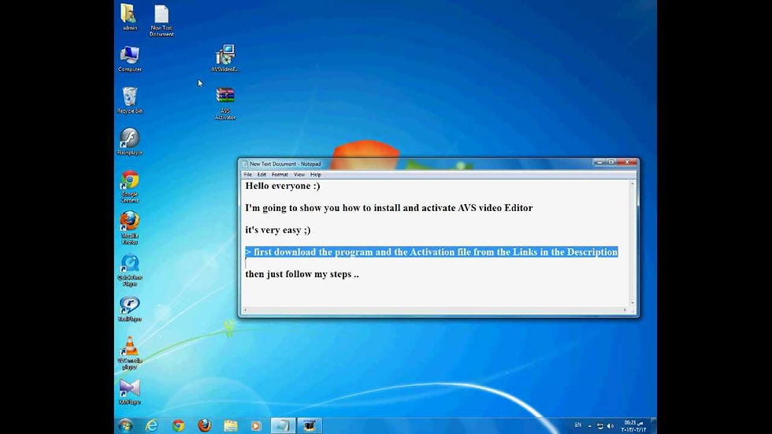Open Windows Explorer from taskbar
772x434 pixels.
(230, 425)
